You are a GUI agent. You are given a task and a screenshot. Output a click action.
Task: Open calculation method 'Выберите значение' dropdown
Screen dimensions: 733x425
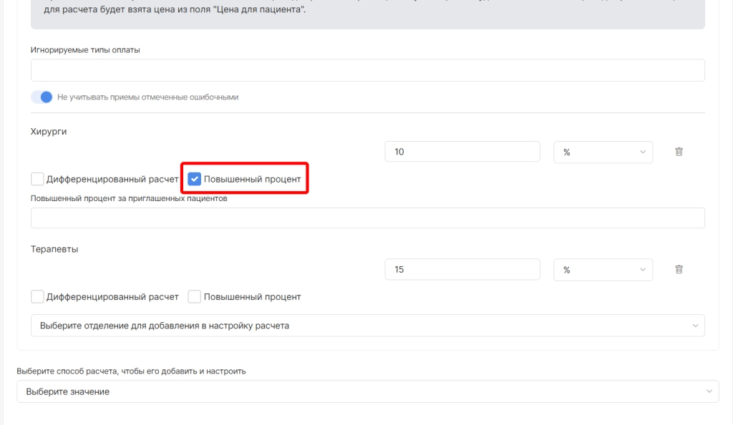[x=358, y=391]
